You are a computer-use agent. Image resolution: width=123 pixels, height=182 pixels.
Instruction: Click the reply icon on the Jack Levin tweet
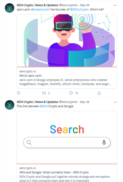tap(18, 93)
